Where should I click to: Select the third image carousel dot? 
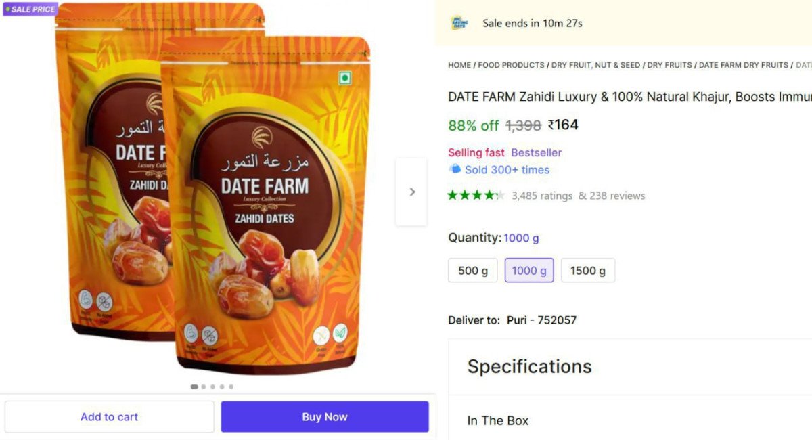(x=212, y=387)
